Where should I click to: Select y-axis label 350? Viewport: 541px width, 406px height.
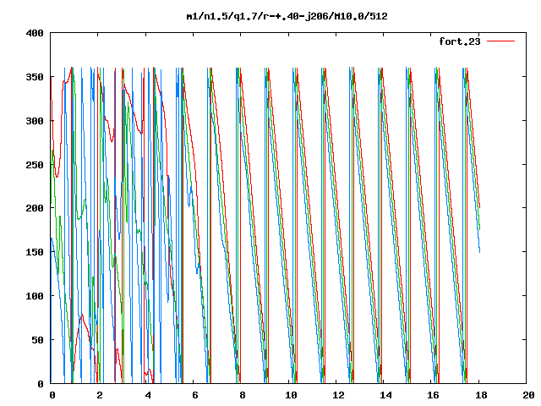click(x=35, y=77)
